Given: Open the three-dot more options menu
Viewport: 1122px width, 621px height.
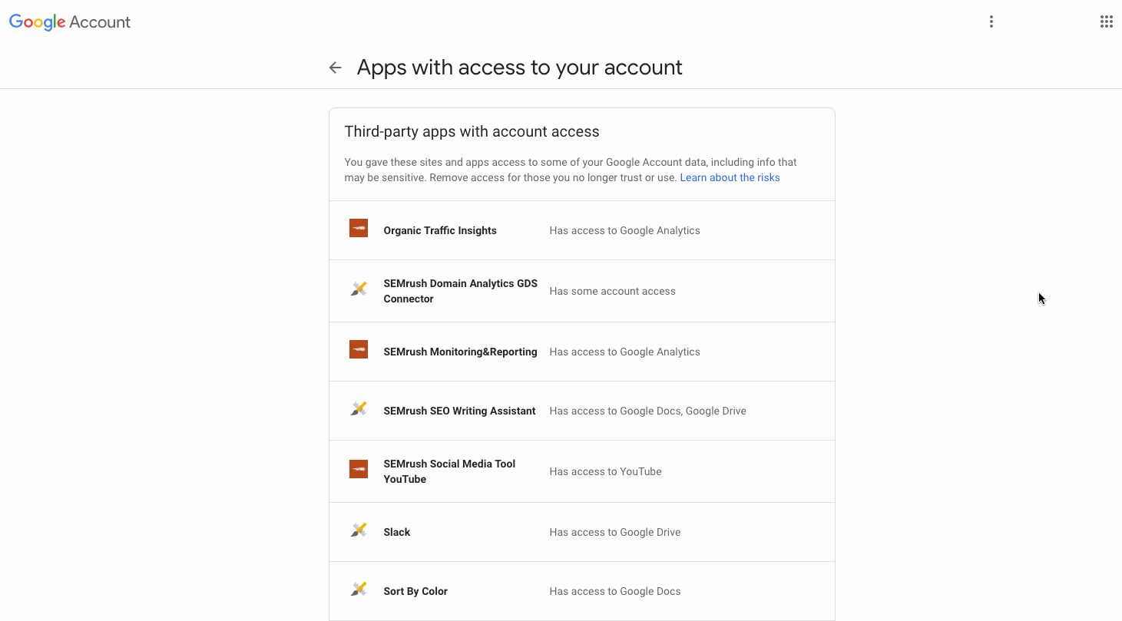Looking at the screenshot, I should tap(991, 21).
